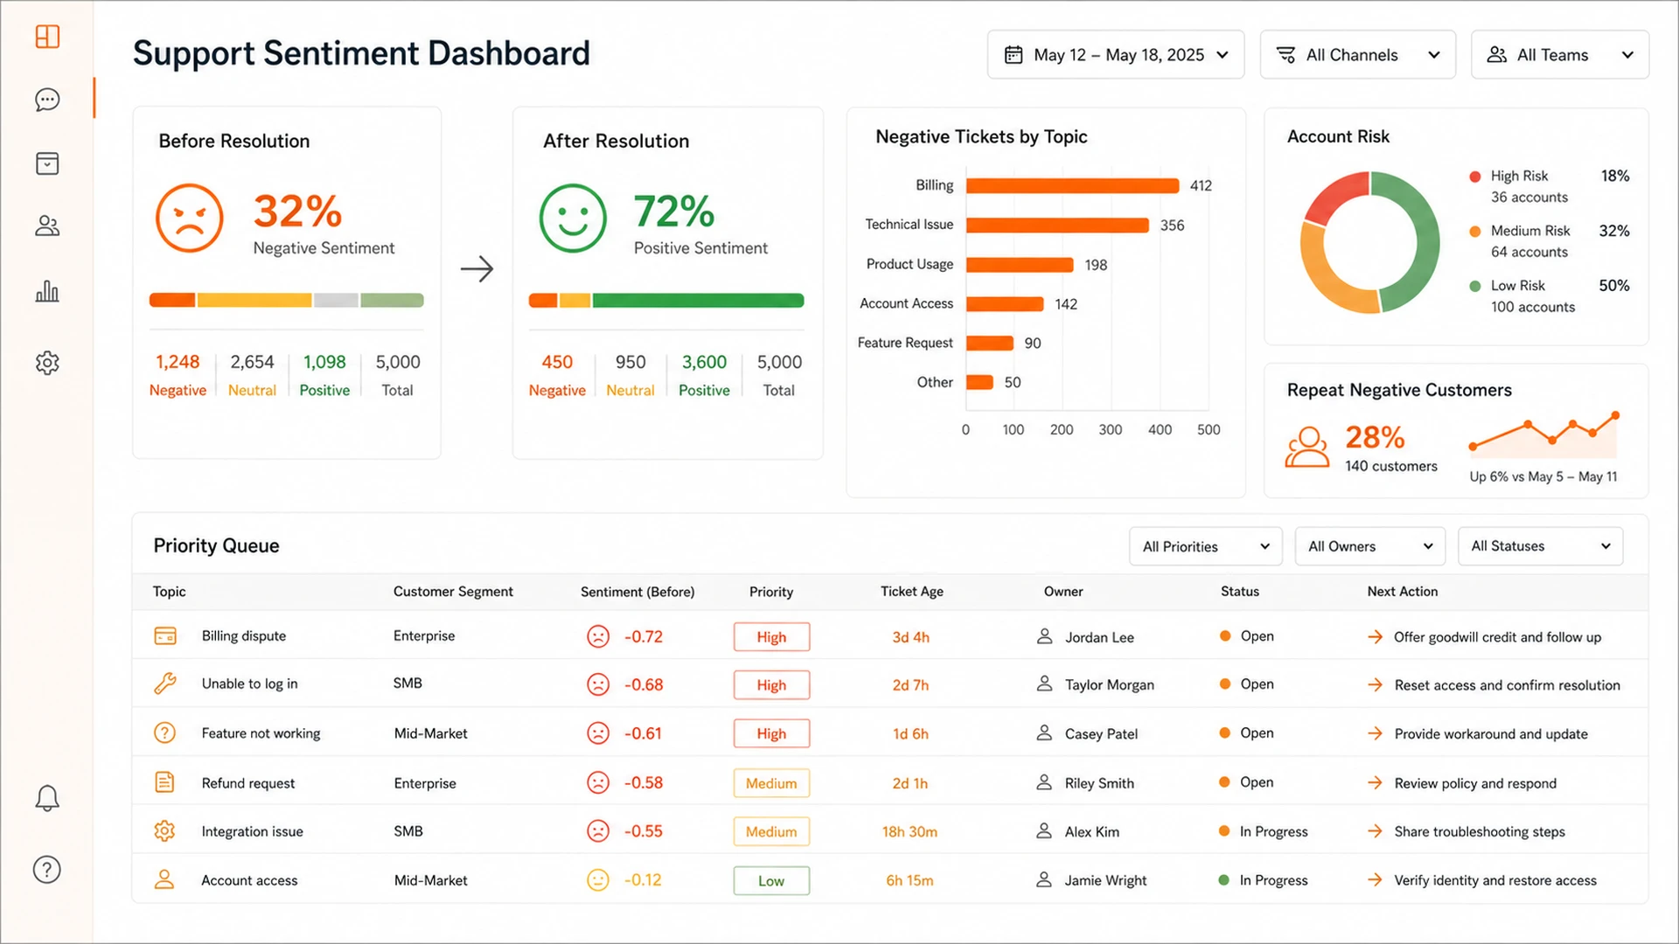Click the 18h 30m ticket age
Image resolution: width=1679 pixels, height=944 pixels.
[909, 832]
